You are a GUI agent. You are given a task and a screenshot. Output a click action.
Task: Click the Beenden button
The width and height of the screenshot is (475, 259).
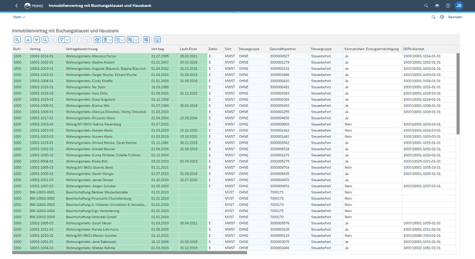click(455, 17)
